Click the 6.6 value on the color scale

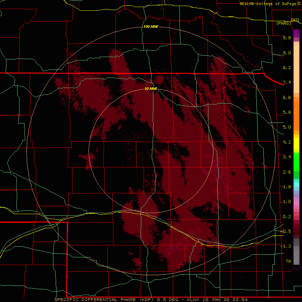287,97
